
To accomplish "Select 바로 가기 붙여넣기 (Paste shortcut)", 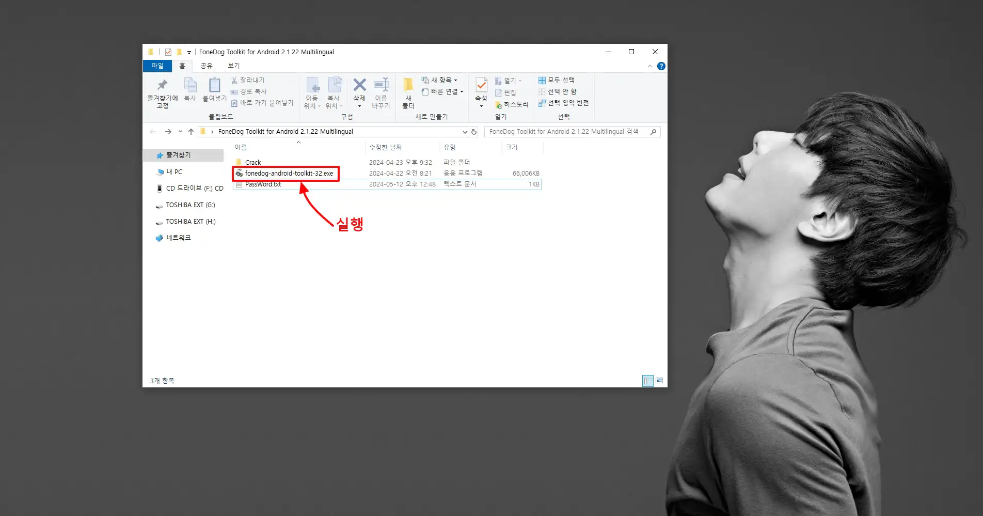I will 262,103.
